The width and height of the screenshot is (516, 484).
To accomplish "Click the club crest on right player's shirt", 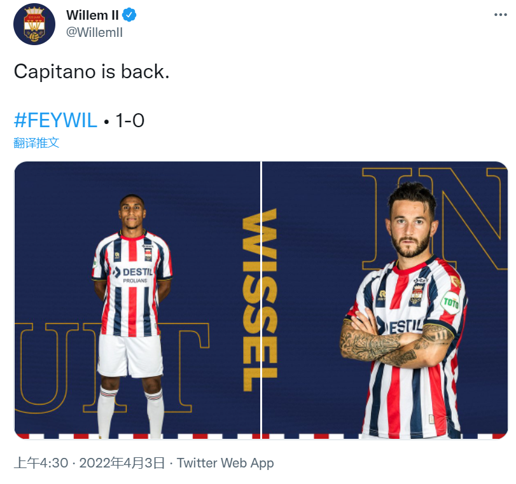I will tap(417, 293).
